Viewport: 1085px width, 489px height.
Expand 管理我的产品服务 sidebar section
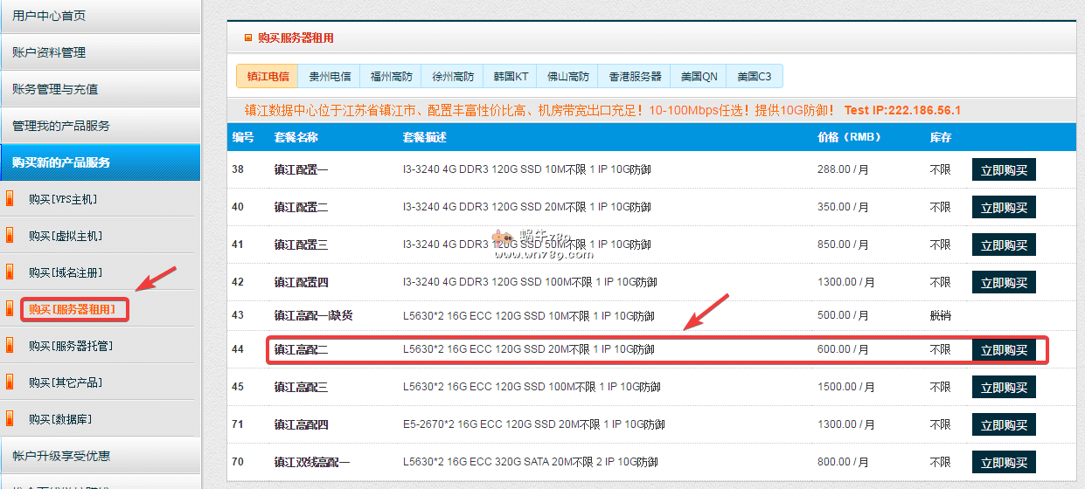click(61, 126)
